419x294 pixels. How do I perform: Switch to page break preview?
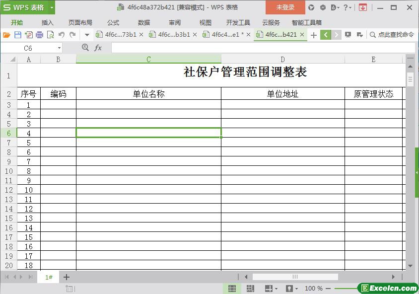250,289
